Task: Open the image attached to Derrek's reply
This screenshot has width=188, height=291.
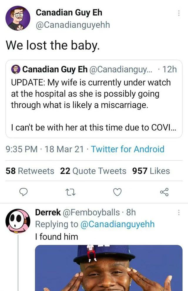Action: pyautogui.click(x=109, y=268)
